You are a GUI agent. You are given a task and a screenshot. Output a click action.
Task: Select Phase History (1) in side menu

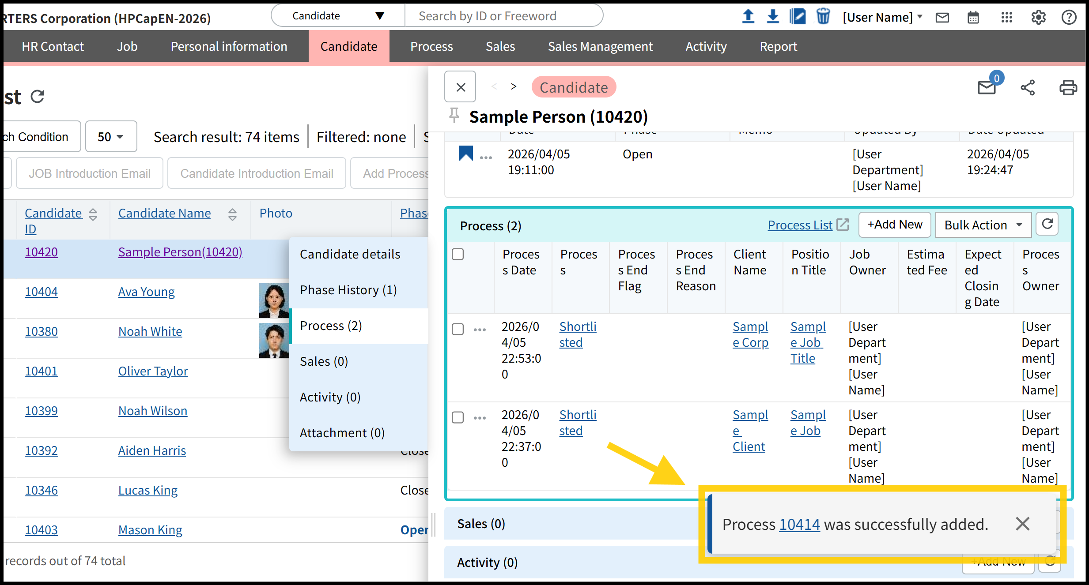tap(348, 290)
